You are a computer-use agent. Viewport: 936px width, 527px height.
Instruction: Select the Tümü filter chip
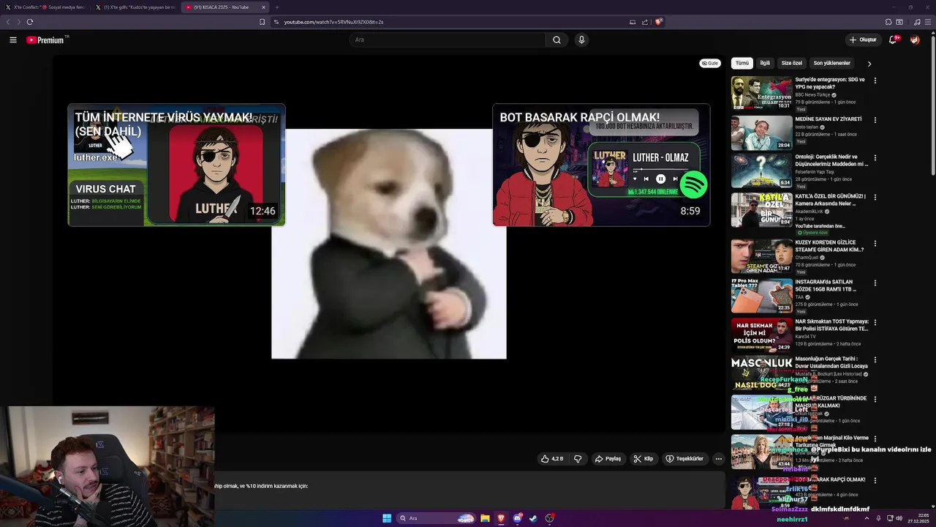(742, 63)
